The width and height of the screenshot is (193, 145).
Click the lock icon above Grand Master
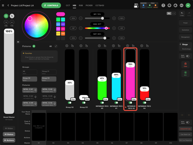pyautogui.click(x=12, y=16)
